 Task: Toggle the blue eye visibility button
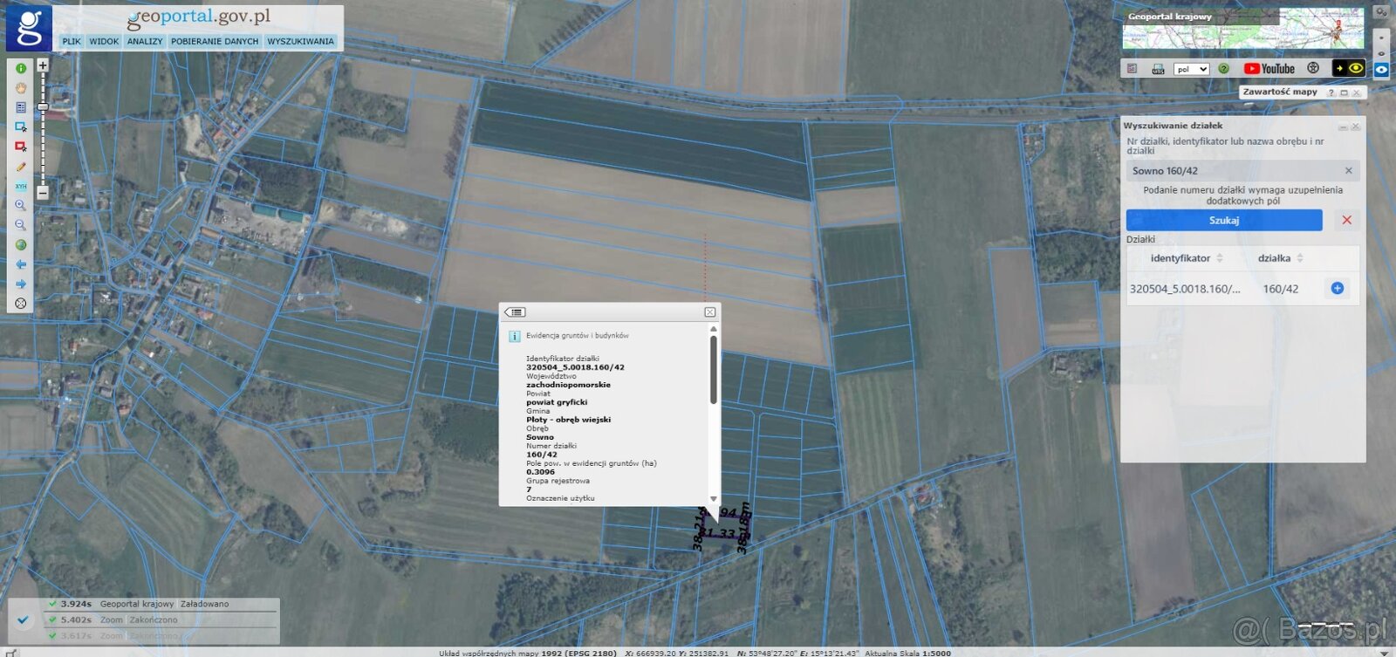(1381, 70)
